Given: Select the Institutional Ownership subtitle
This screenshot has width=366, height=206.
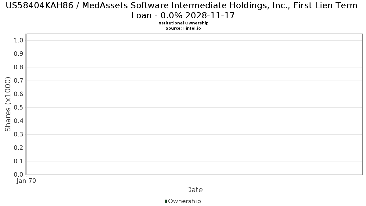Looking at the screenshot, I should (183, 23).
